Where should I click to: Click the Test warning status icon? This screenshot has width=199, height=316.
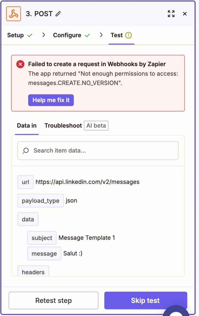pos(128,35)
